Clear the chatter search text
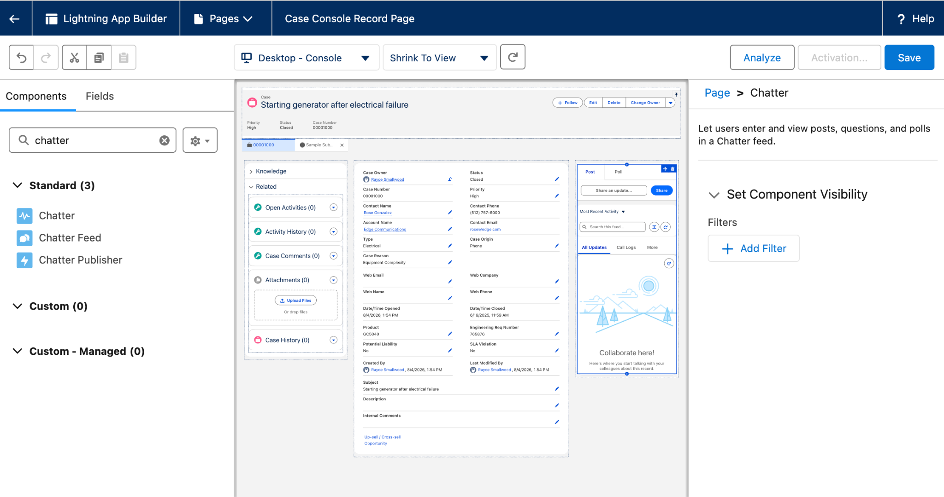This screenshot has height=497, width=944. tap(165, 140)
